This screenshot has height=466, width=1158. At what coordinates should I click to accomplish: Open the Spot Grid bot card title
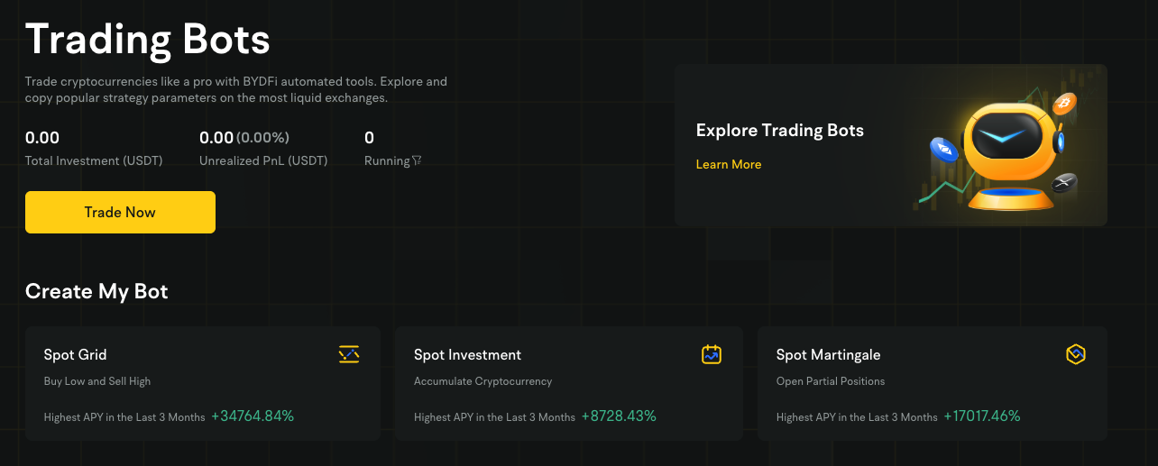click(x=76, y=354)
